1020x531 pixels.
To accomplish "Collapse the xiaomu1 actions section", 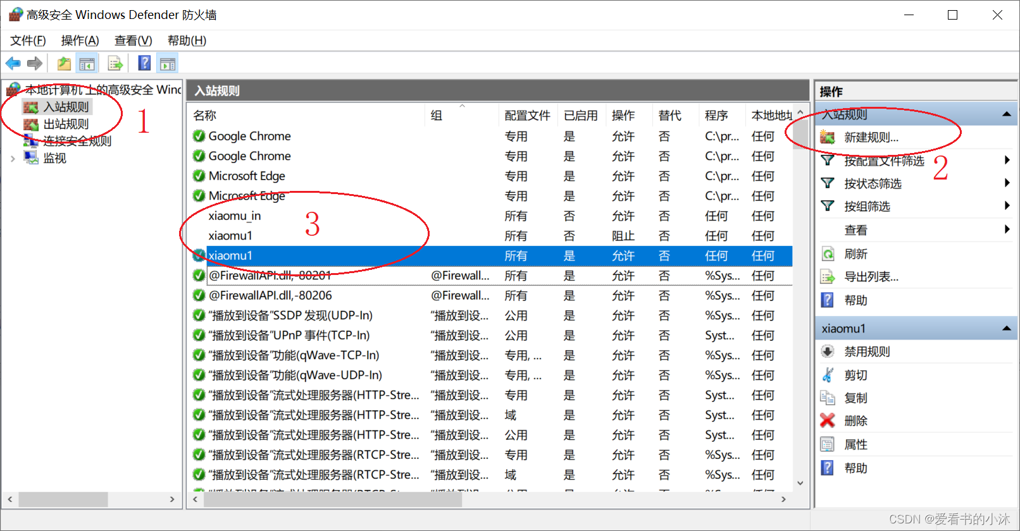I will coord(1006,328).
